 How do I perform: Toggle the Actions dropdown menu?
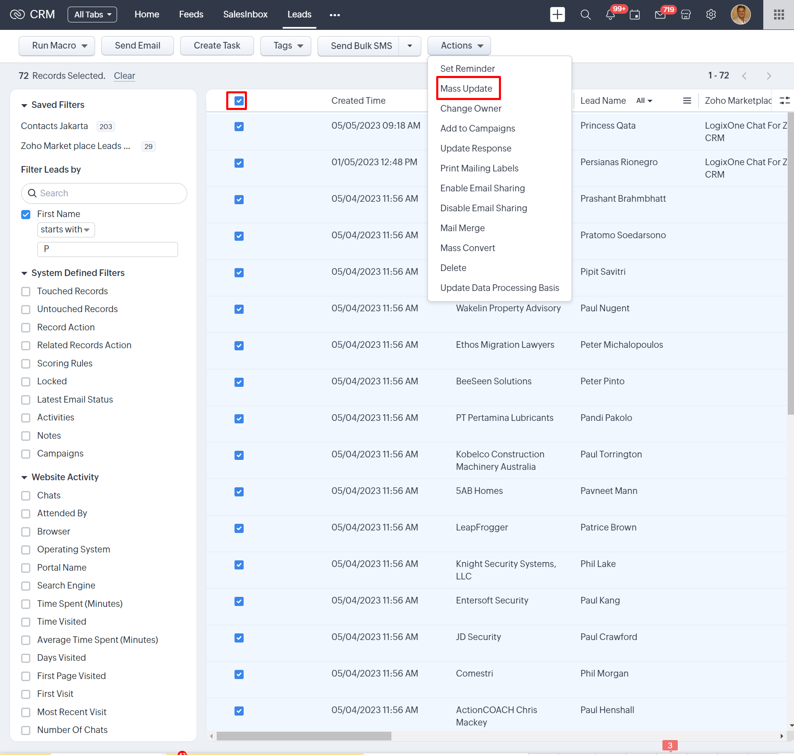pos(459,46)
